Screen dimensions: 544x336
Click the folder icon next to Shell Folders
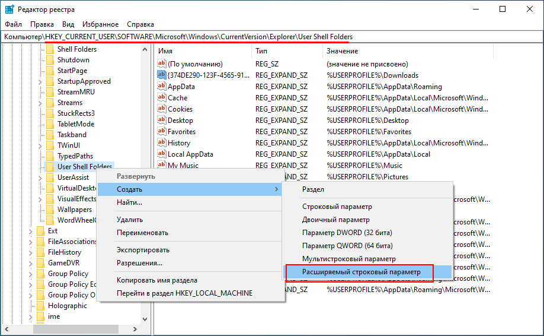[50, 49]
